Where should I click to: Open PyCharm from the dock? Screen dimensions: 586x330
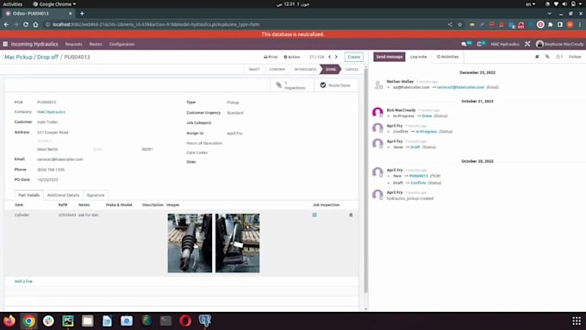coord(68,321)
